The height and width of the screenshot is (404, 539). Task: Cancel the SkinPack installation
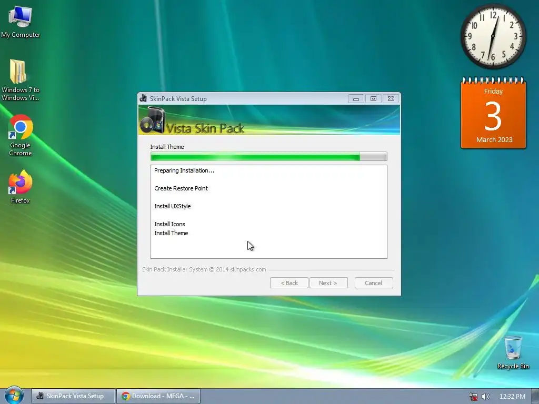click(x=374, y=282)
